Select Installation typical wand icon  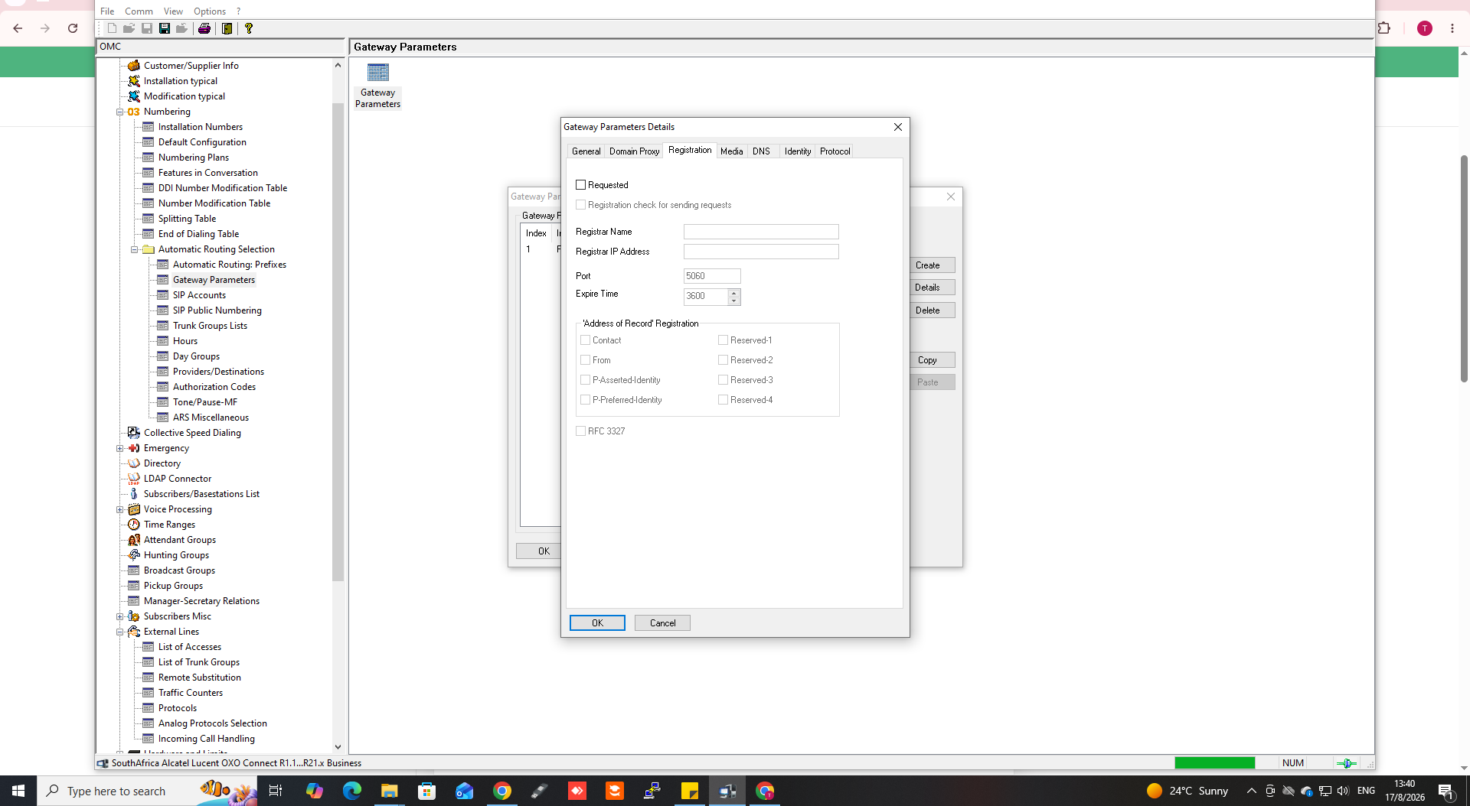[x=134, y=81]
